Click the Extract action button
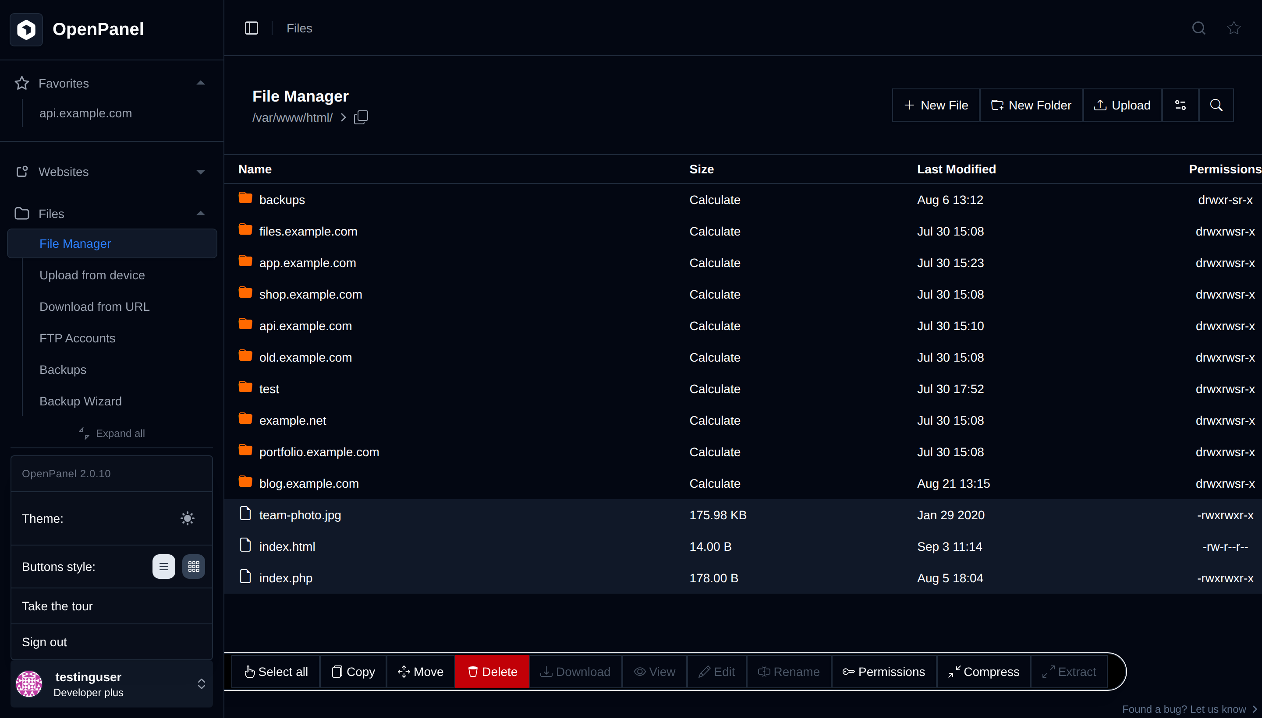Viewport: 1262px width, 718px height. click(1069, 672)
